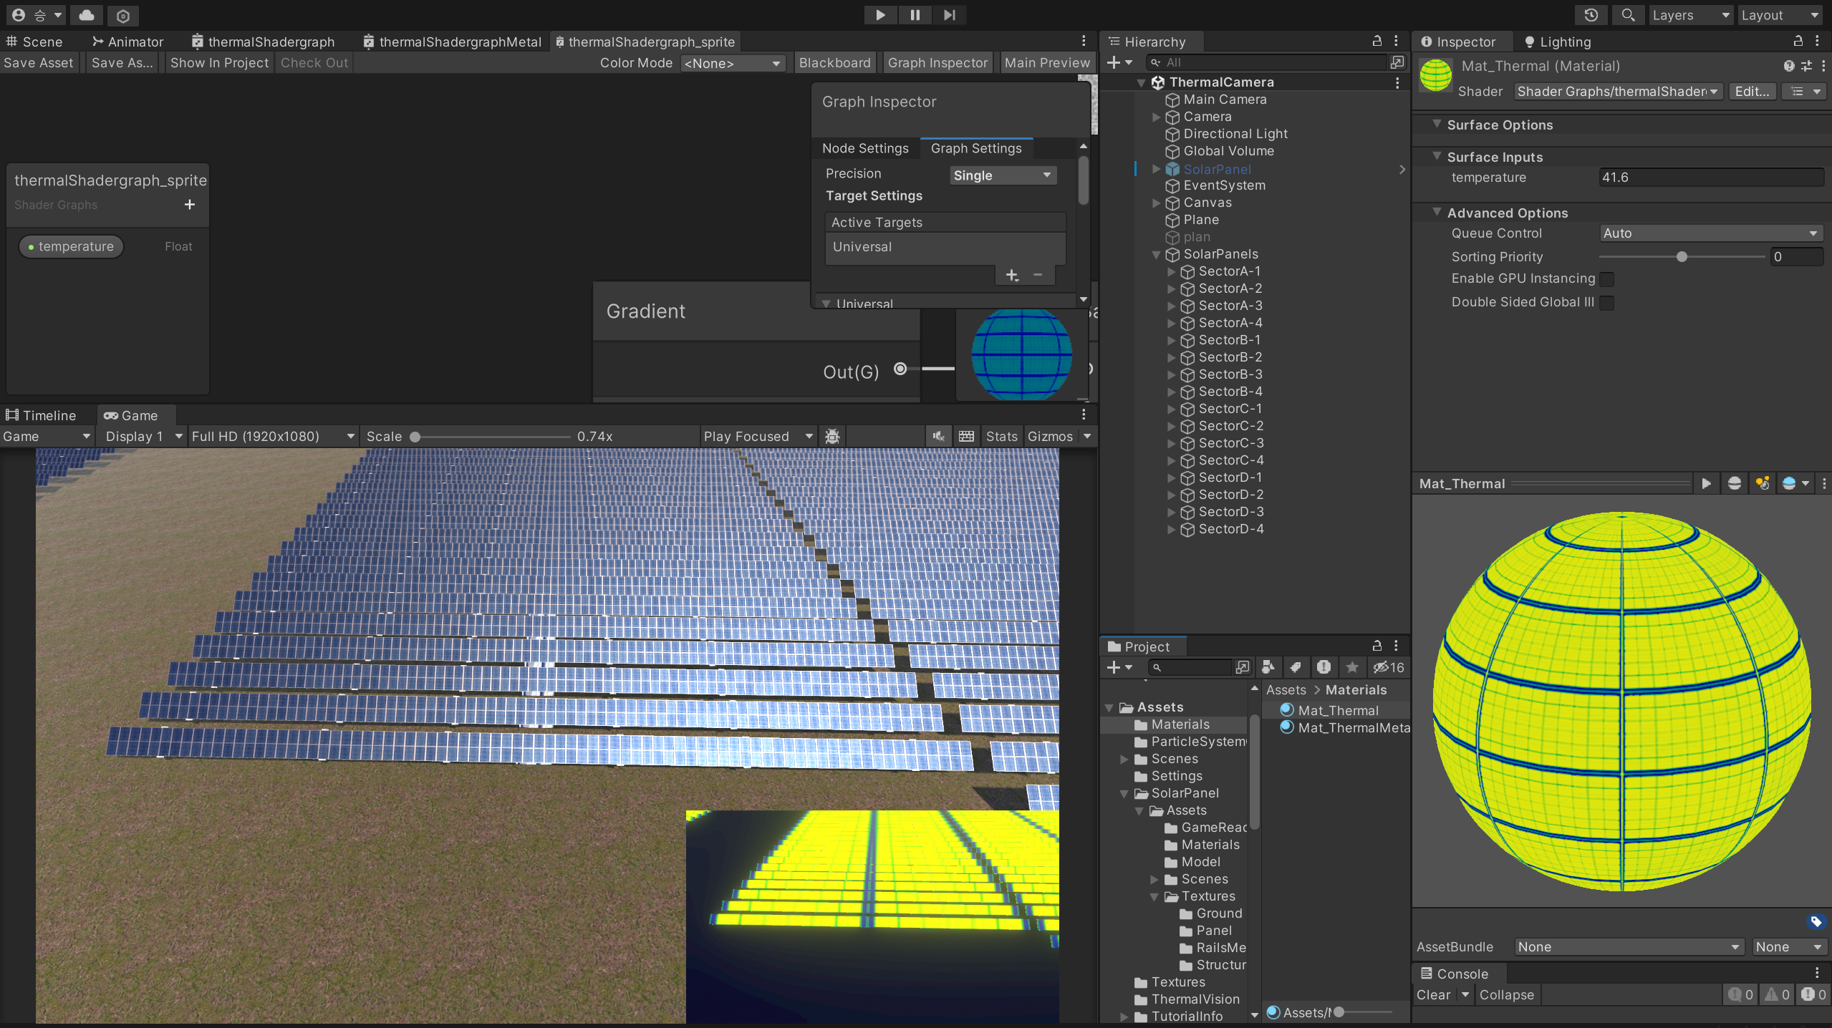Image resolution: width=1832 pixels, height=1028 pixels.
Task: Open the Queue Control Auto dropdown
Action: point(1710,233)
